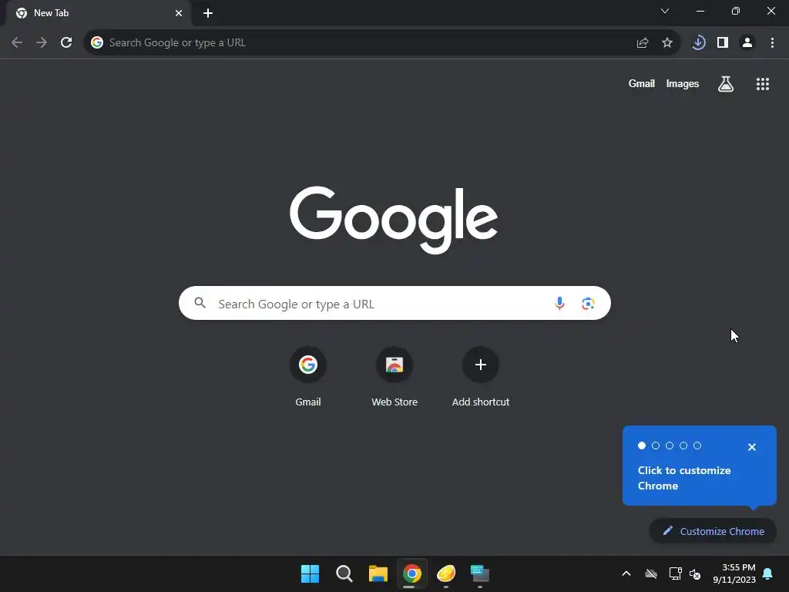Open the Google apps grid icon
Image resolution: width=789 pixels, height=592 pixels.
pyautogui.click(x=763, y=84)
